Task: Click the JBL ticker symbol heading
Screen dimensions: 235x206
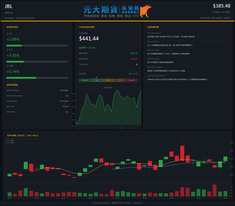Action: click(x=8, y=6)
